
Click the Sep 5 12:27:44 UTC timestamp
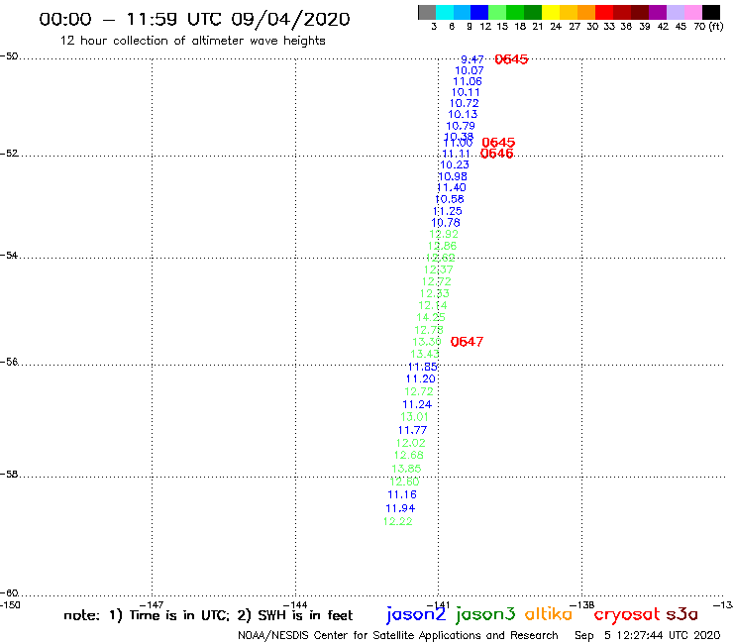tap(648, 636)
